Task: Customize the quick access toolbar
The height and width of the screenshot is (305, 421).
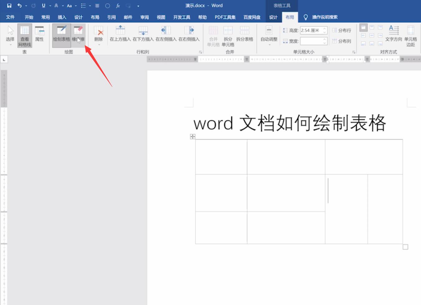Action: [x=138, y=6]
